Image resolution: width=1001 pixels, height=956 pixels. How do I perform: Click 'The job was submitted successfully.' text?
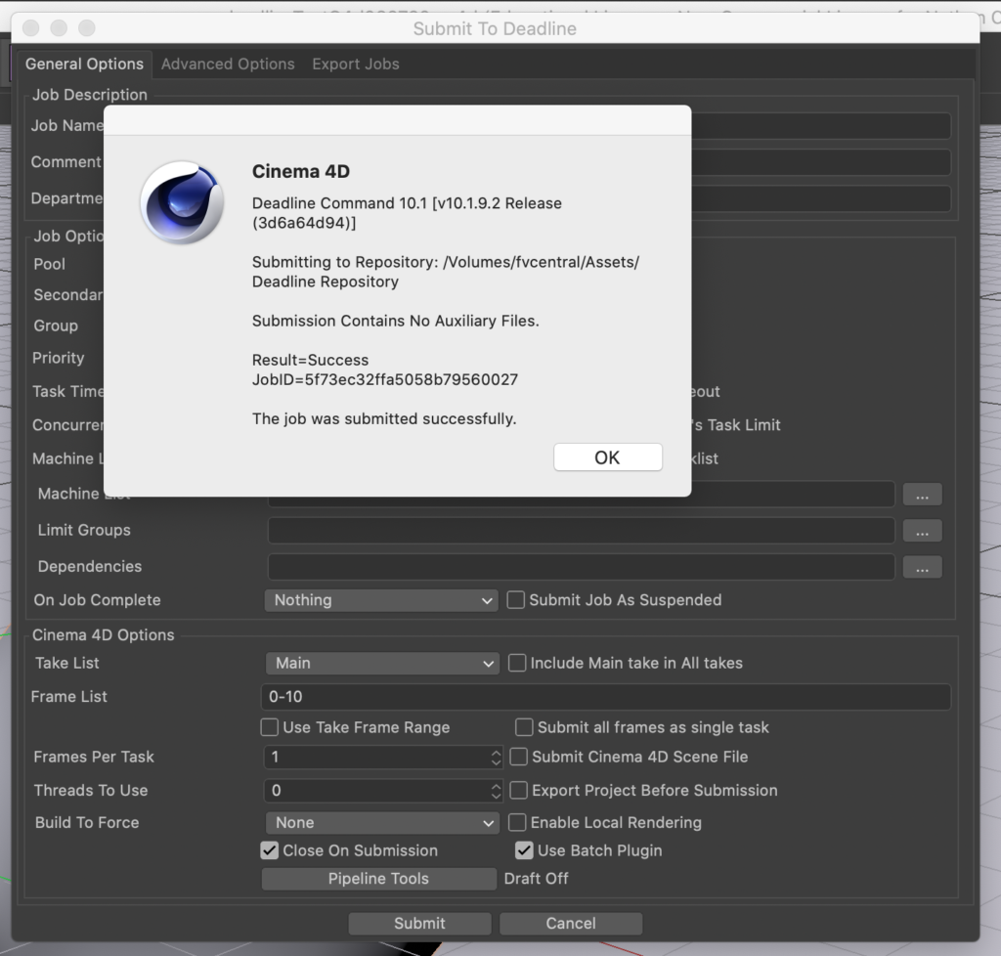point(384,418)
